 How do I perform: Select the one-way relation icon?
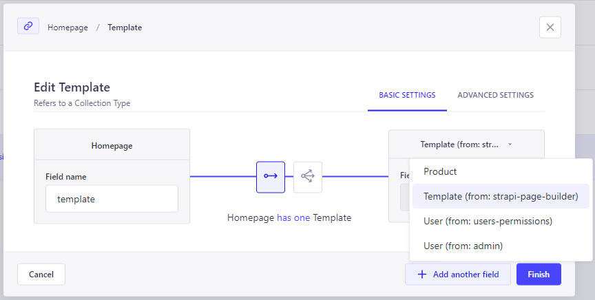[270, 176]
